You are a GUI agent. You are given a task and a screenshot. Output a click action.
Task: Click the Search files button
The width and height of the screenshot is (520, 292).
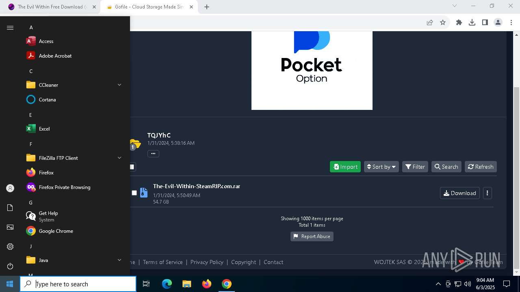(x=446, y=167)
